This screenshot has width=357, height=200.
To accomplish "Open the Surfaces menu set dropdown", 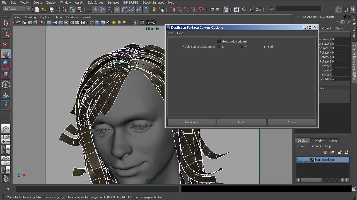I will point(17,9).
